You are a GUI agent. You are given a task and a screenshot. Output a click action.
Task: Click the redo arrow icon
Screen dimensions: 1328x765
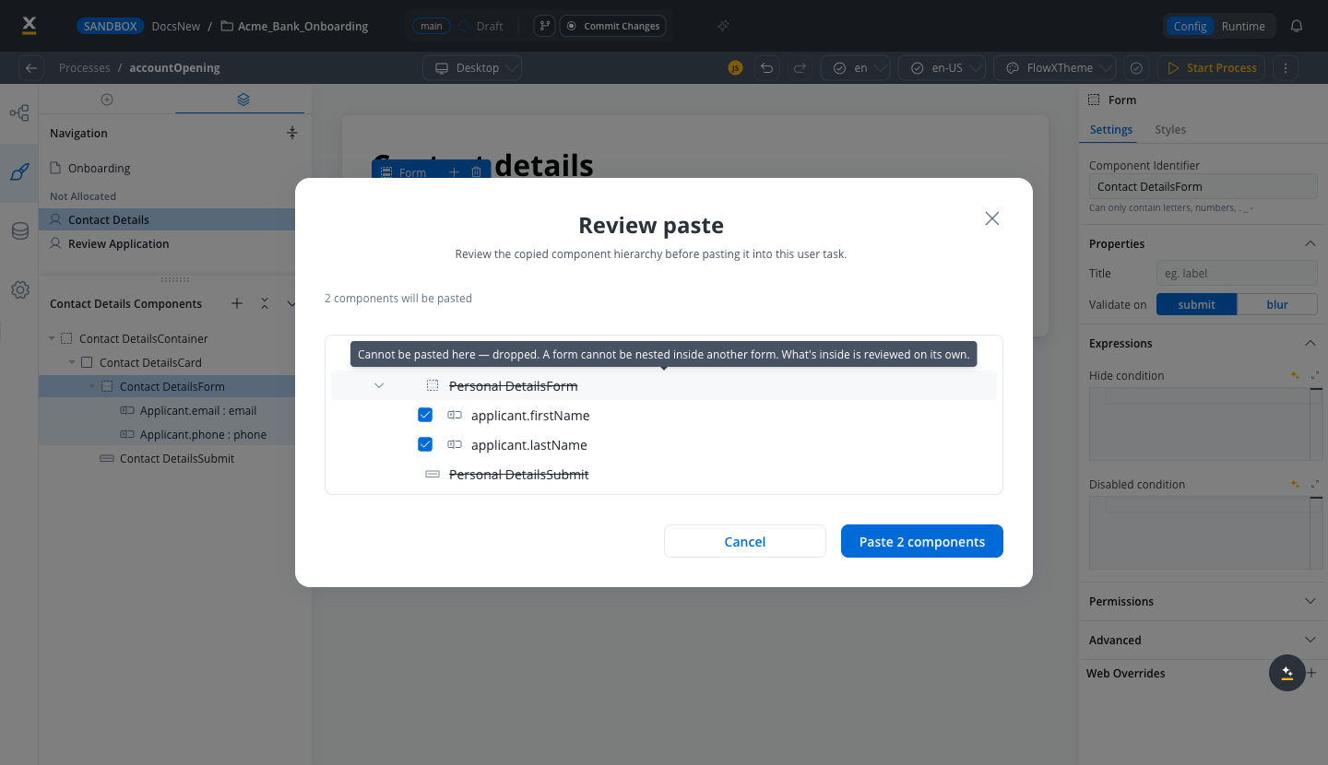(800, 67)
